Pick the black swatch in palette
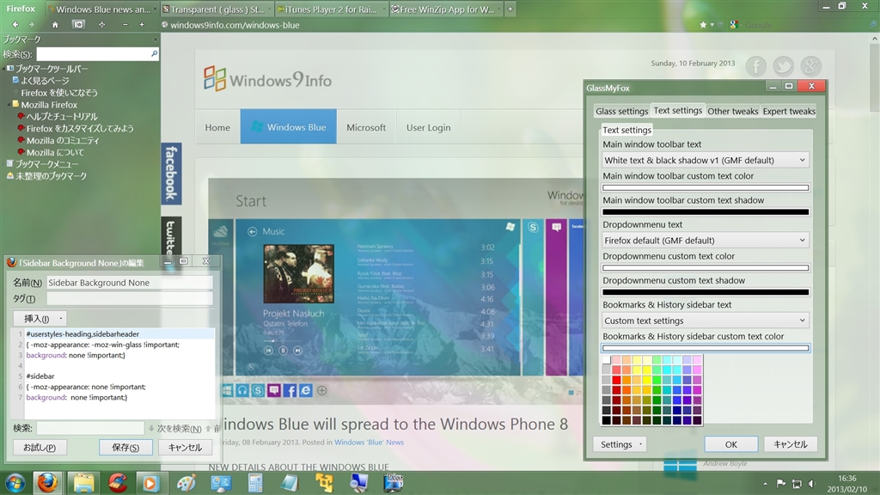Image resolution: width=880 pixels, height=495 pixels. (x=606, y=420)
